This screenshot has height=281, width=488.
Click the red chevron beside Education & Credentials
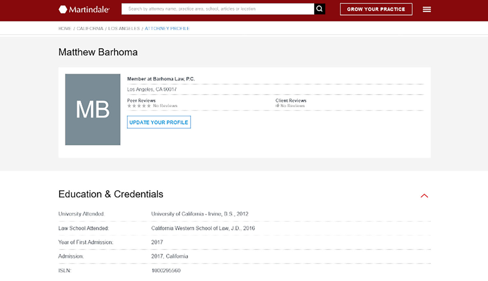pos(424,195)
